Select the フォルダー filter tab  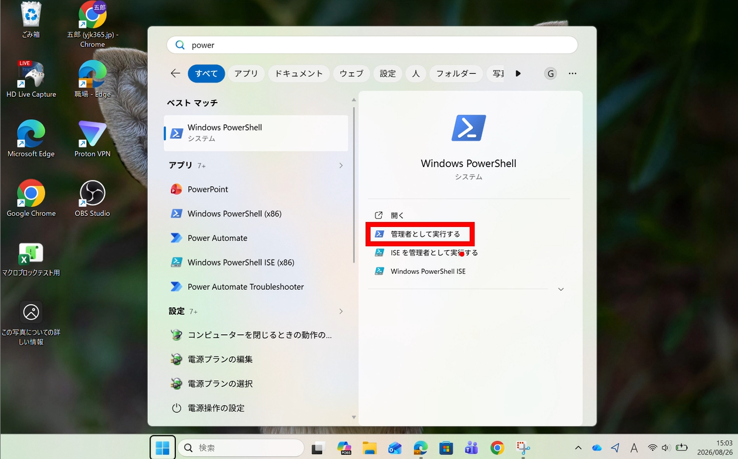click(x=456, y=74)
